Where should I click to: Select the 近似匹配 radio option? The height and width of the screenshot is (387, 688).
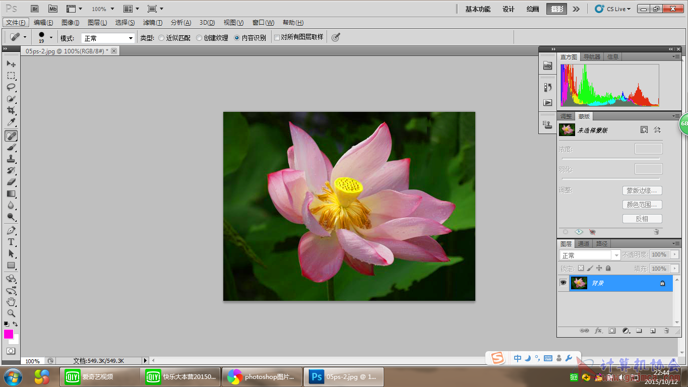coord(174,38)
